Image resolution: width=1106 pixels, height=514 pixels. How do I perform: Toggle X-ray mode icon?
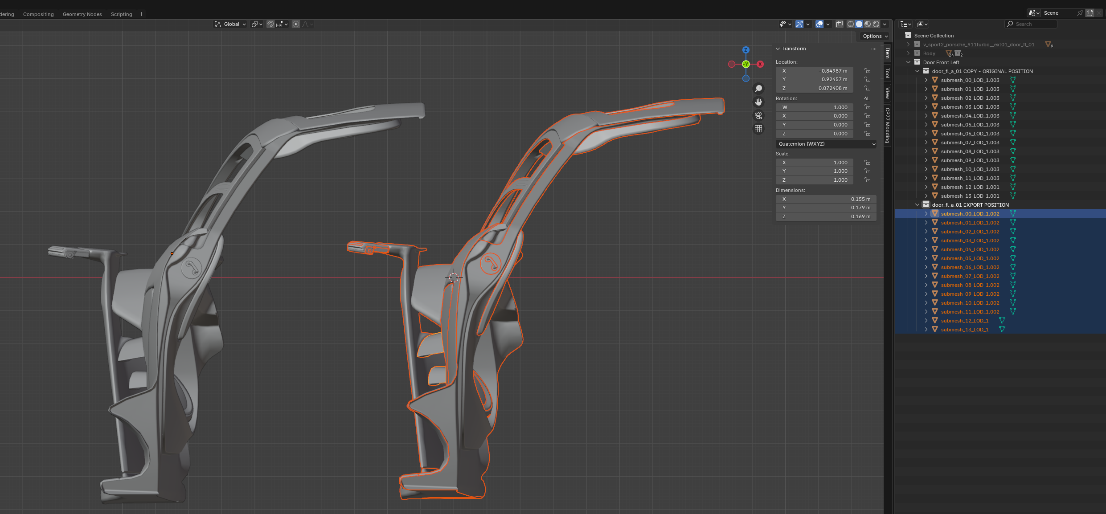(x=839, y=24)
